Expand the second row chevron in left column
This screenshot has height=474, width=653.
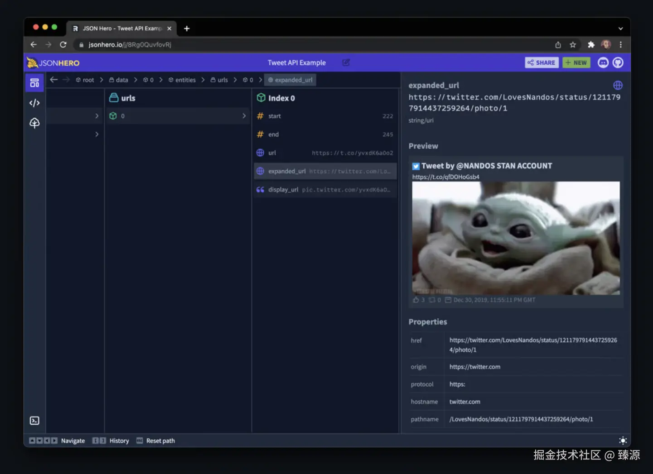[x=97, y=134]
